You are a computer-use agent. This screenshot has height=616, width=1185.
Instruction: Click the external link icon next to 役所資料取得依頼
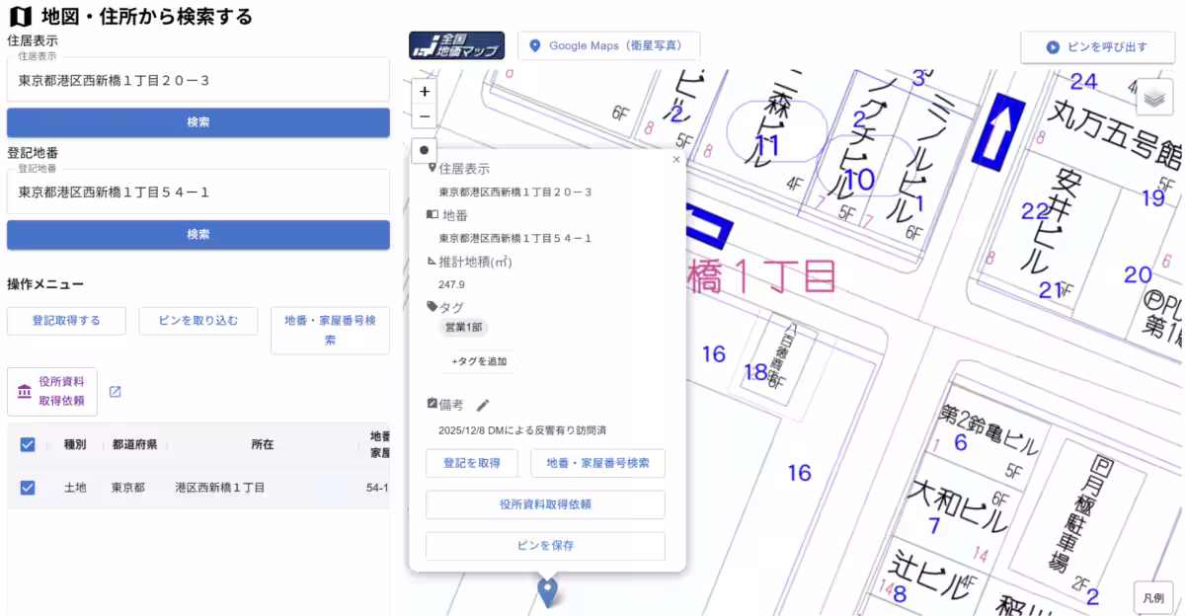pyautogui.click(x=116, y=390)
